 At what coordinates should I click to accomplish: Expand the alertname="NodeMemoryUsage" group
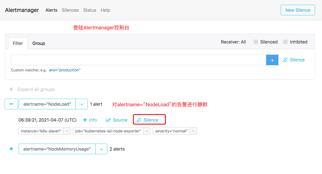coord(11,149)
